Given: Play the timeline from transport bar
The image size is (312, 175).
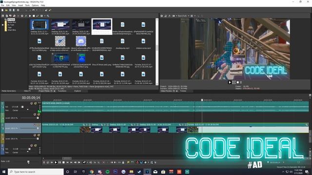Looking at the screenshot, I should coord(56,162).
